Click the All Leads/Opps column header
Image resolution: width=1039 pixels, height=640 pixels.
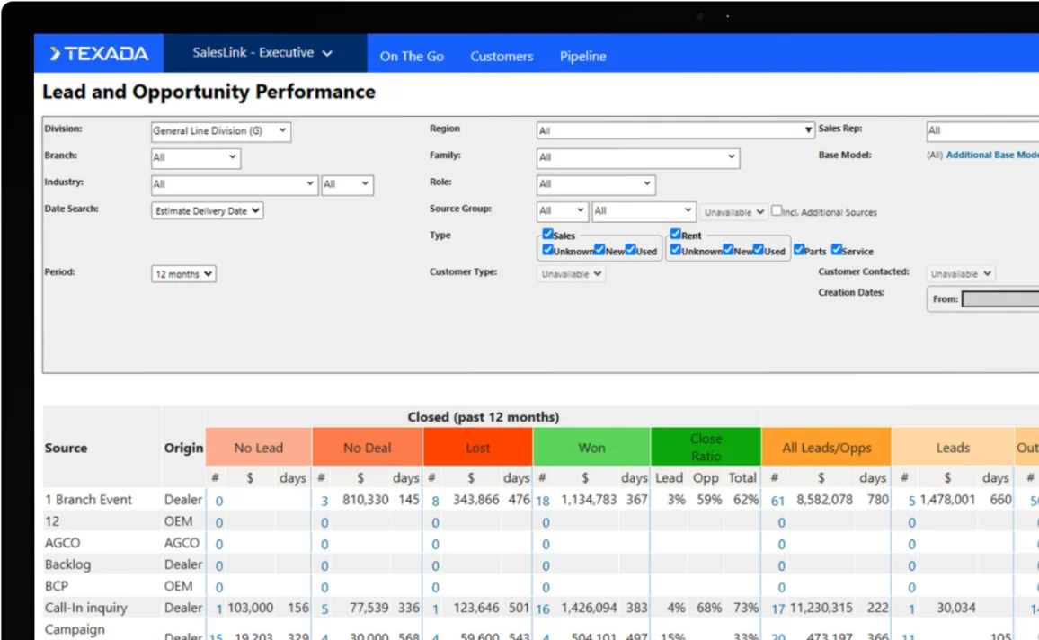[x=826, y=448]
